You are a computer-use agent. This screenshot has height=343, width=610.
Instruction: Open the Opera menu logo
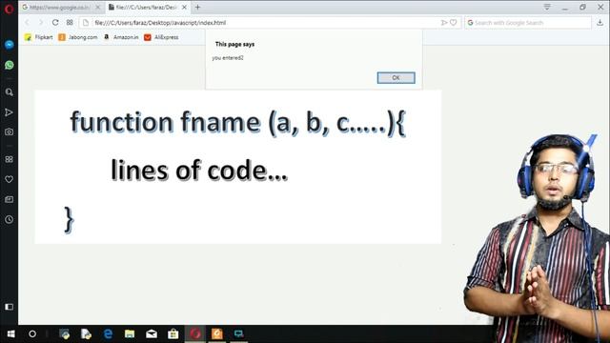[x=9, y=9]
